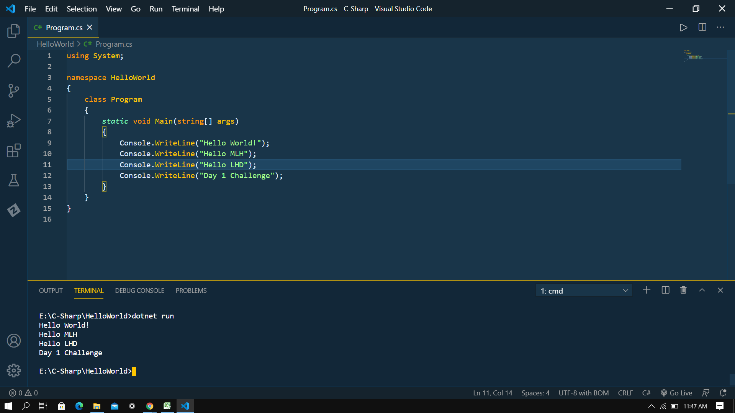This screenshot has height=413, width=735.
Task: Open the Manage gear icon
Action: tap(14, 371)
